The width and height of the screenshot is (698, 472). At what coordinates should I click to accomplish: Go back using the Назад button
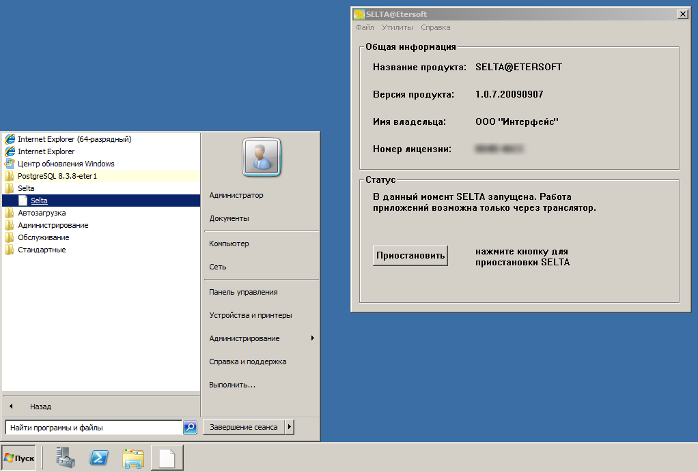click(40, 407)
